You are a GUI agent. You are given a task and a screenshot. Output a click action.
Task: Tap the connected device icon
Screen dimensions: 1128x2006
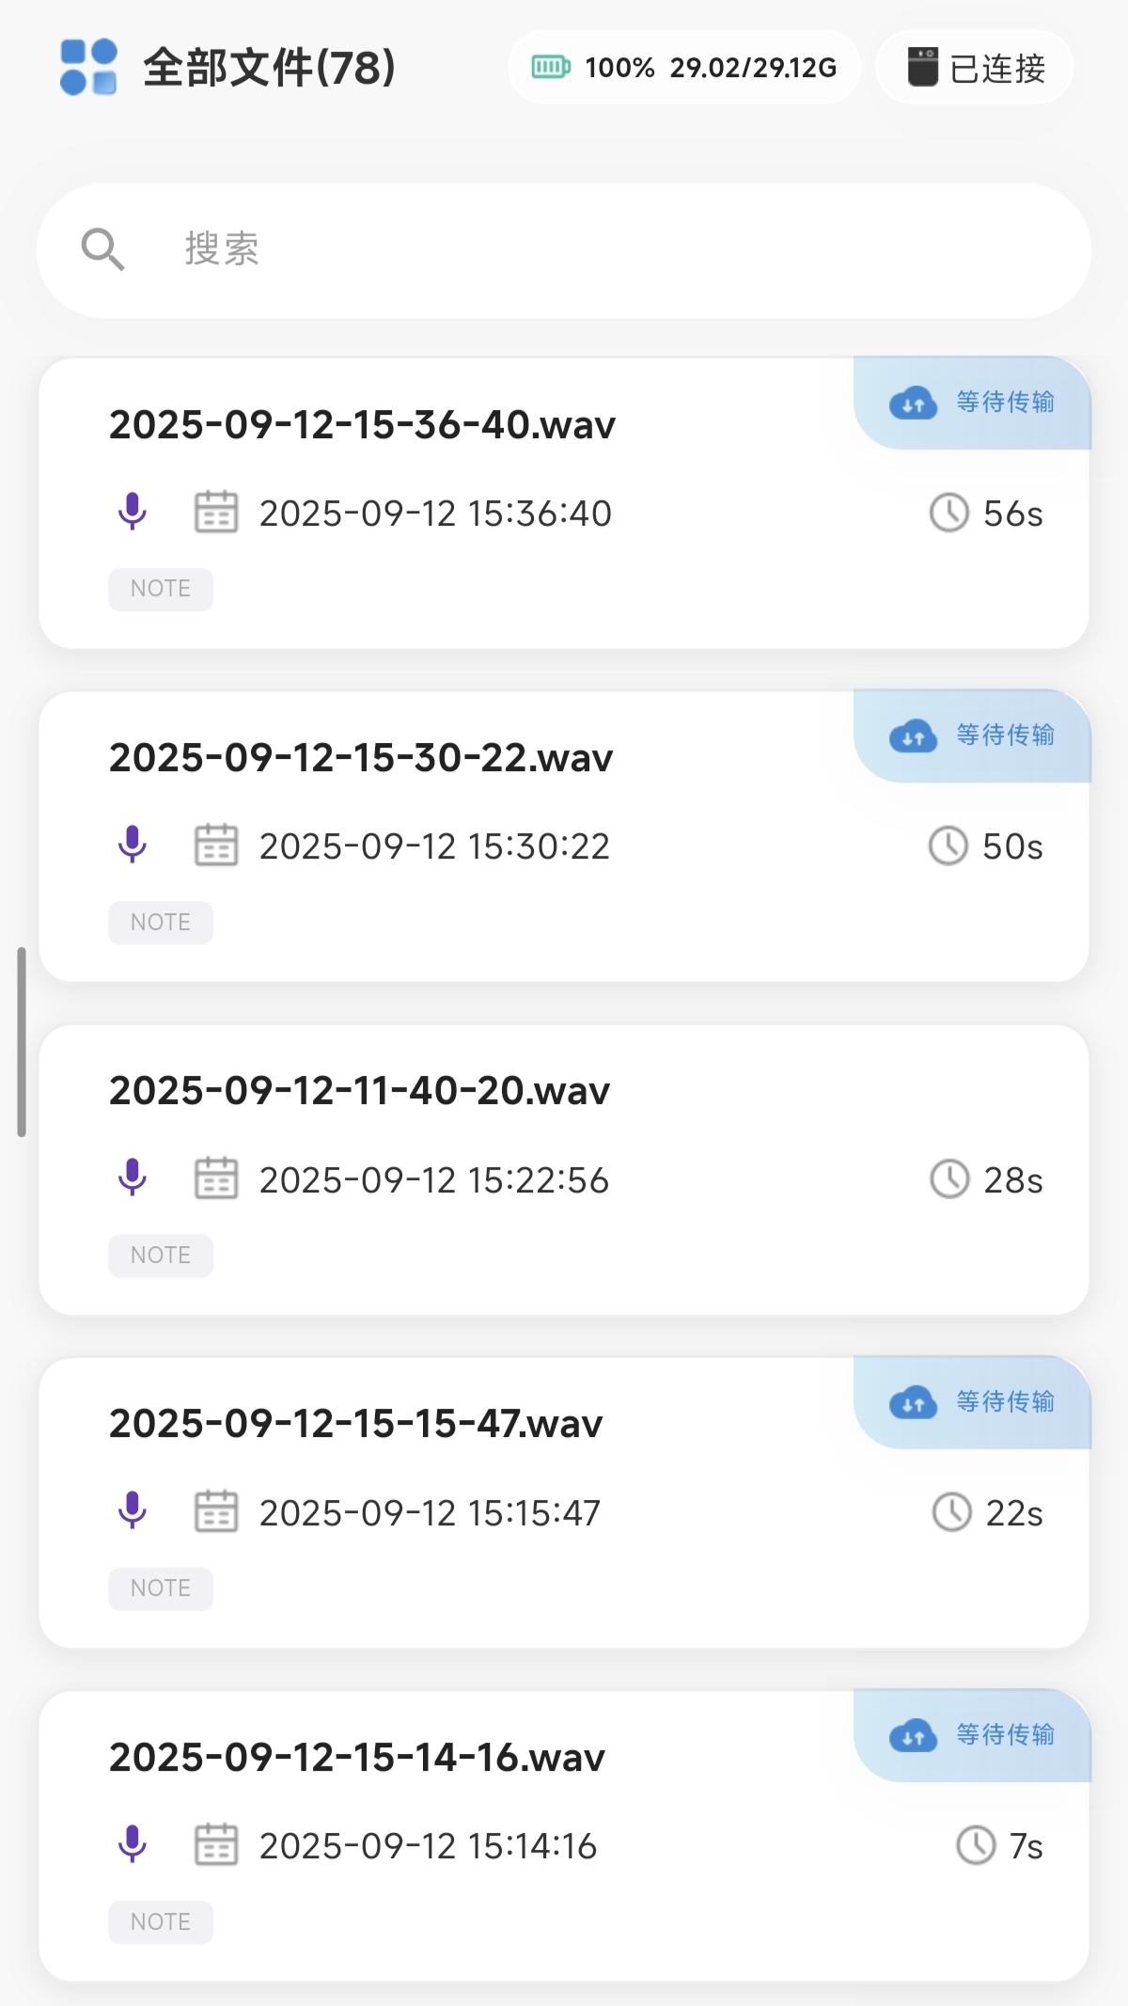pyautogui.click(x=922, y=67)
